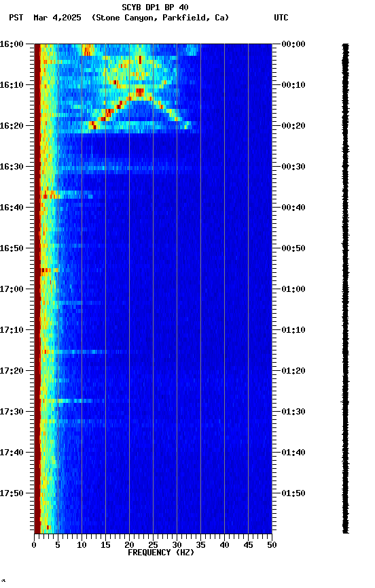This screenshot has width=375, height=588.
Task: Click the frequency axis value 10
Action: (x=82, y=545)
